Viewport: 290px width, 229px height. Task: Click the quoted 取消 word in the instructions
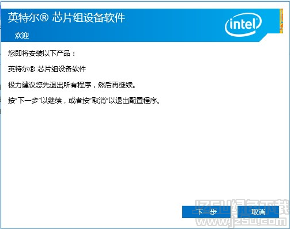tap(99, 100)
